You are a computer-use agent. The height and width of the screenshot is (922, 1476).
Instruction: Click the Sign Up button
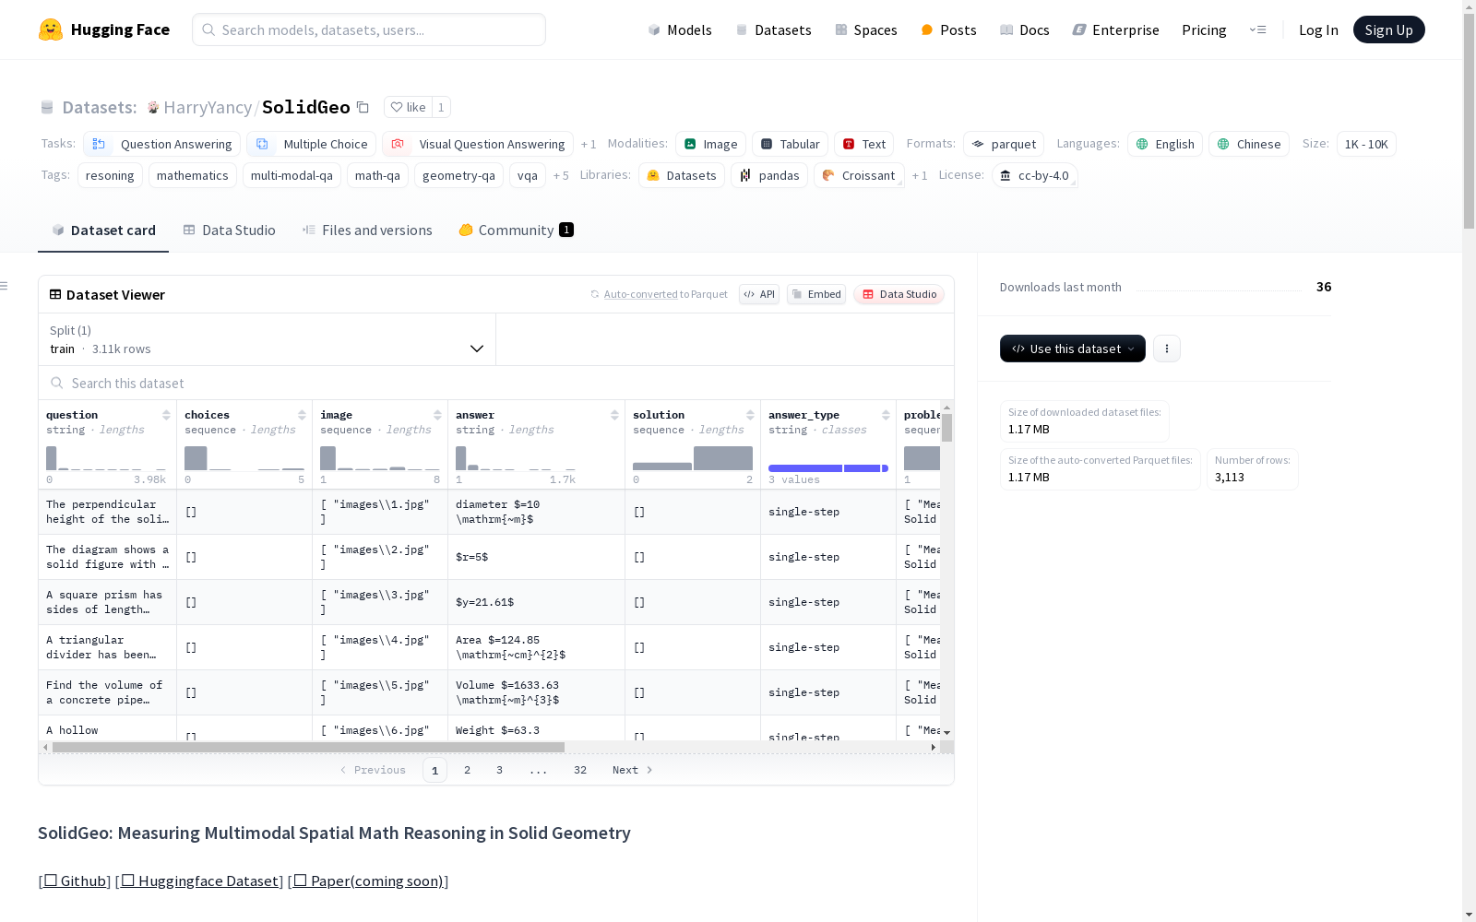[x=1388, y=30]
